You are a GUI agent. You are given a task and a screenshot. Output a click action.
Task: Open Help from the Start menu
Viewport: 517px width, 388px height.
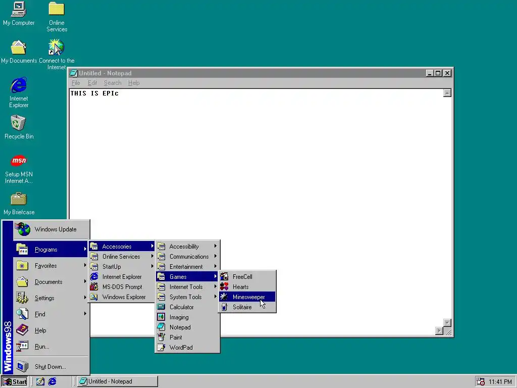click(51, 330)
